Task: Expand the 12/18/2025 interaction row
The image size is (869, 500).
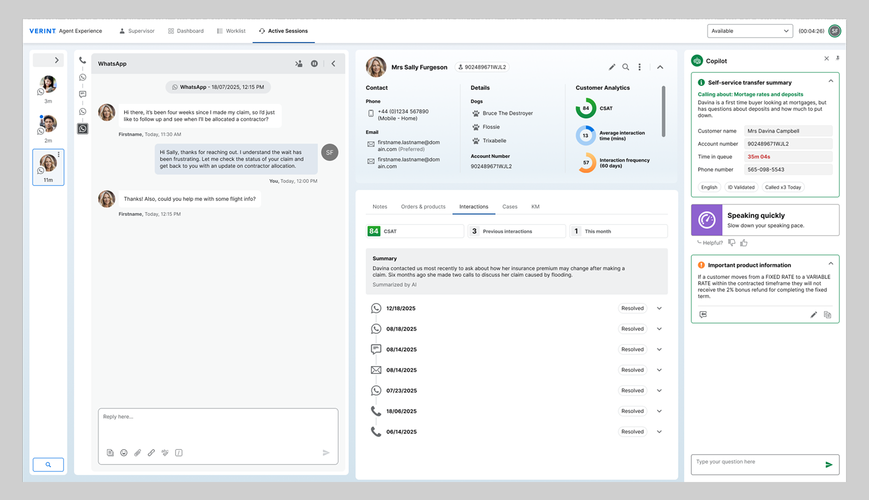Action: (x=659, y=308)
